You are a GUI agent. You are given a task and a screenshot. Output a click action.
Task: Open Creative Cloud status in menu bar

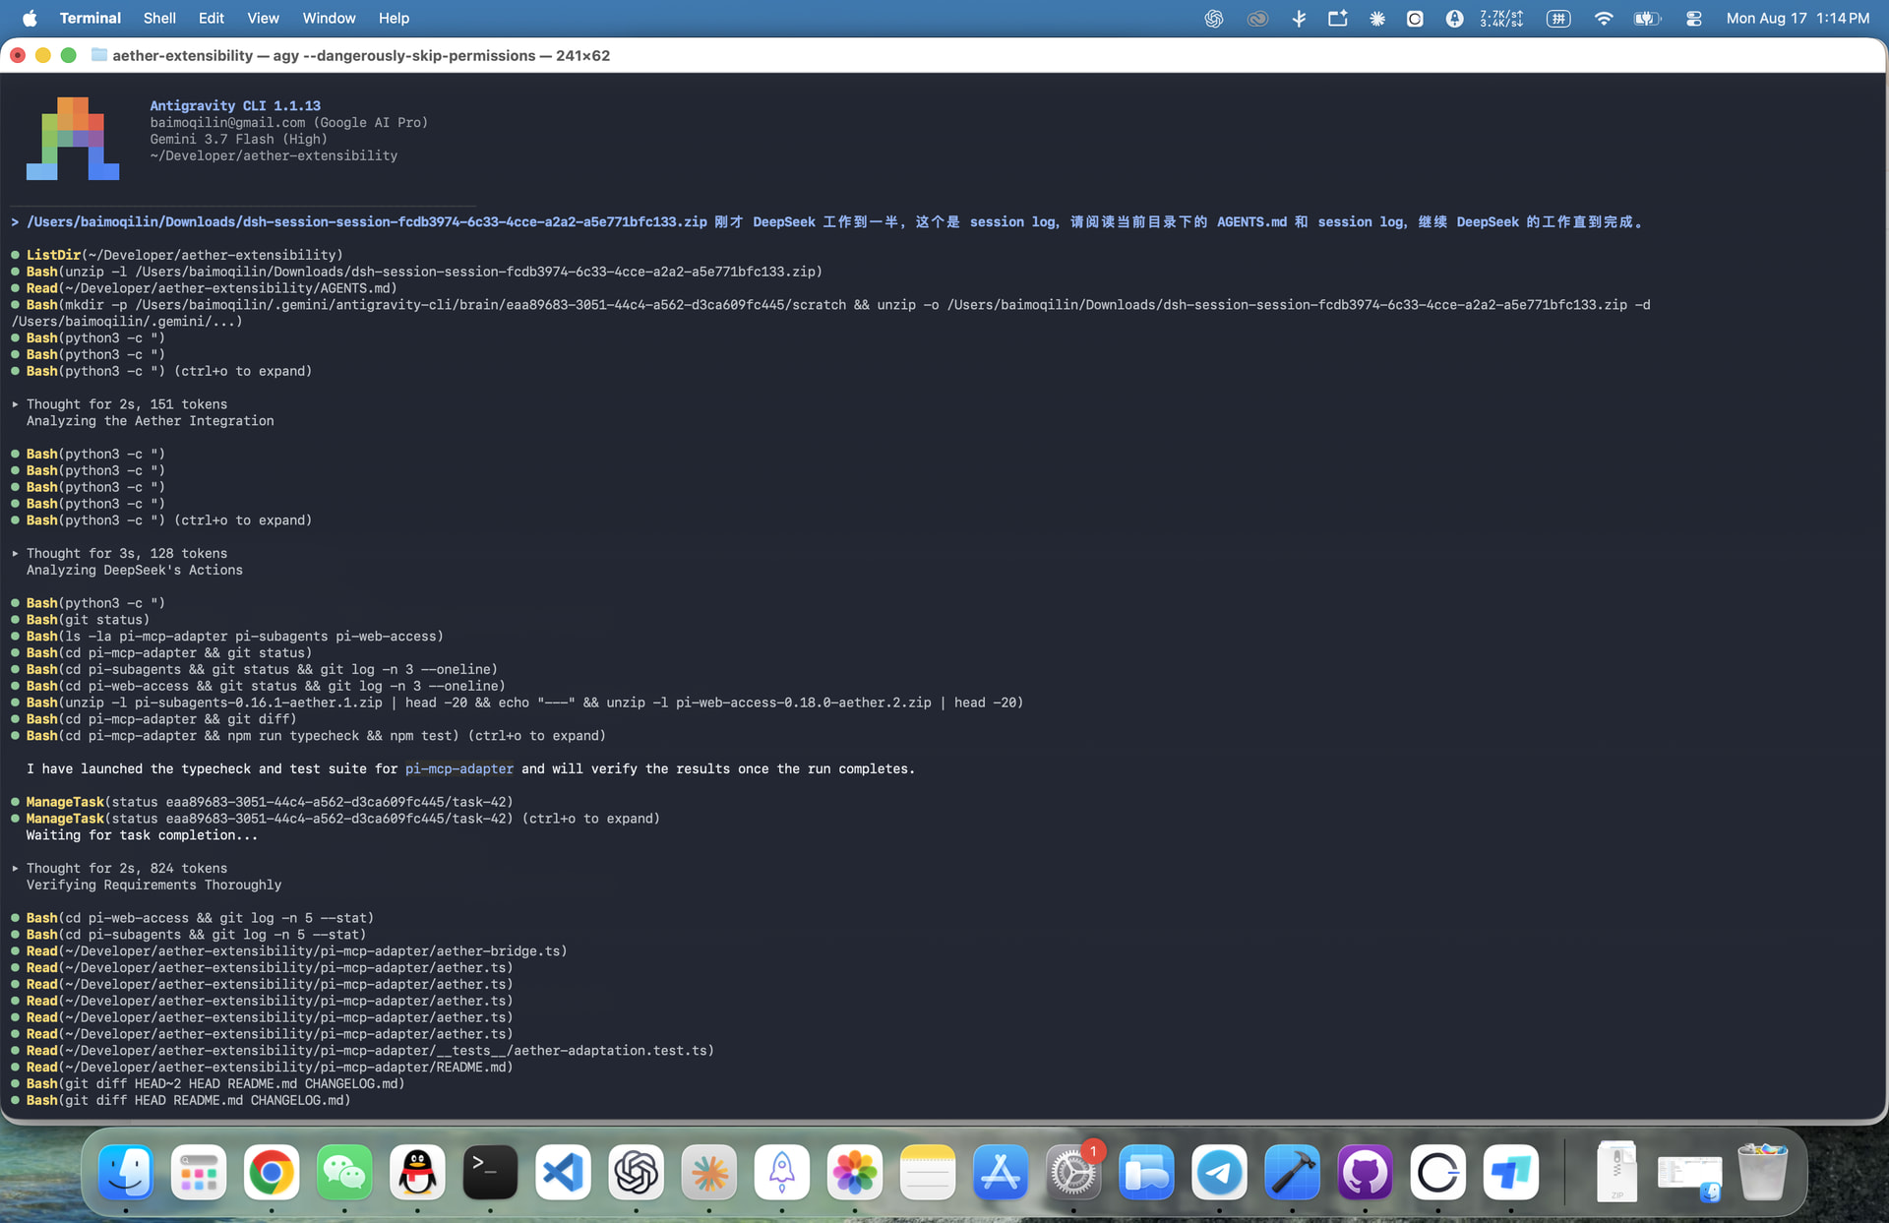coord(1257,18)
